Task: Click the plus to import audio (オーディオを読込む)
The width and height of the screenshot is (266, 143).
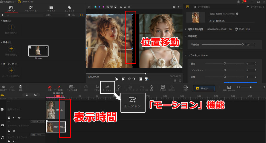Action: click(x=11, y=70)
